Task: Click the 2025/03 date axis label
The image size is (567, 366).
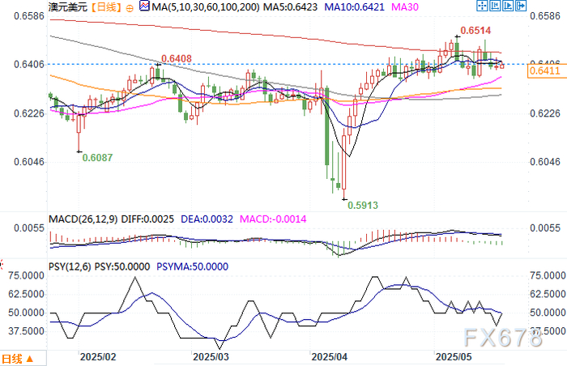Action: [x=211, y=357]
